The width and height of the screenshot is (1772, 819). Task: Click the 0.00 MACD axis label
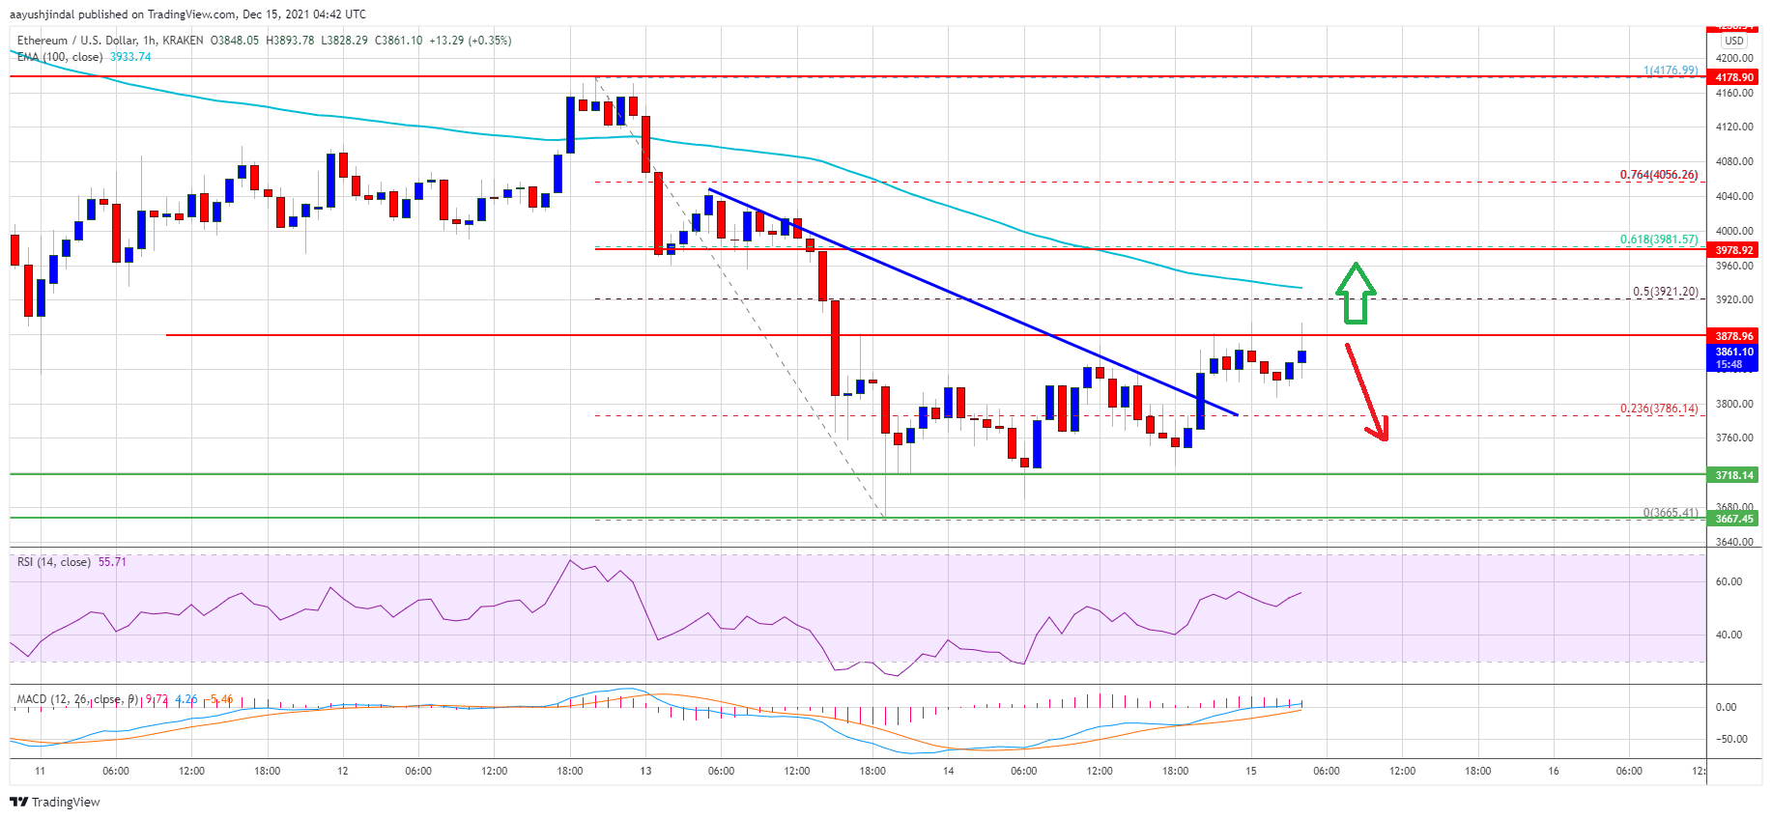click(x=1726, y=707)
